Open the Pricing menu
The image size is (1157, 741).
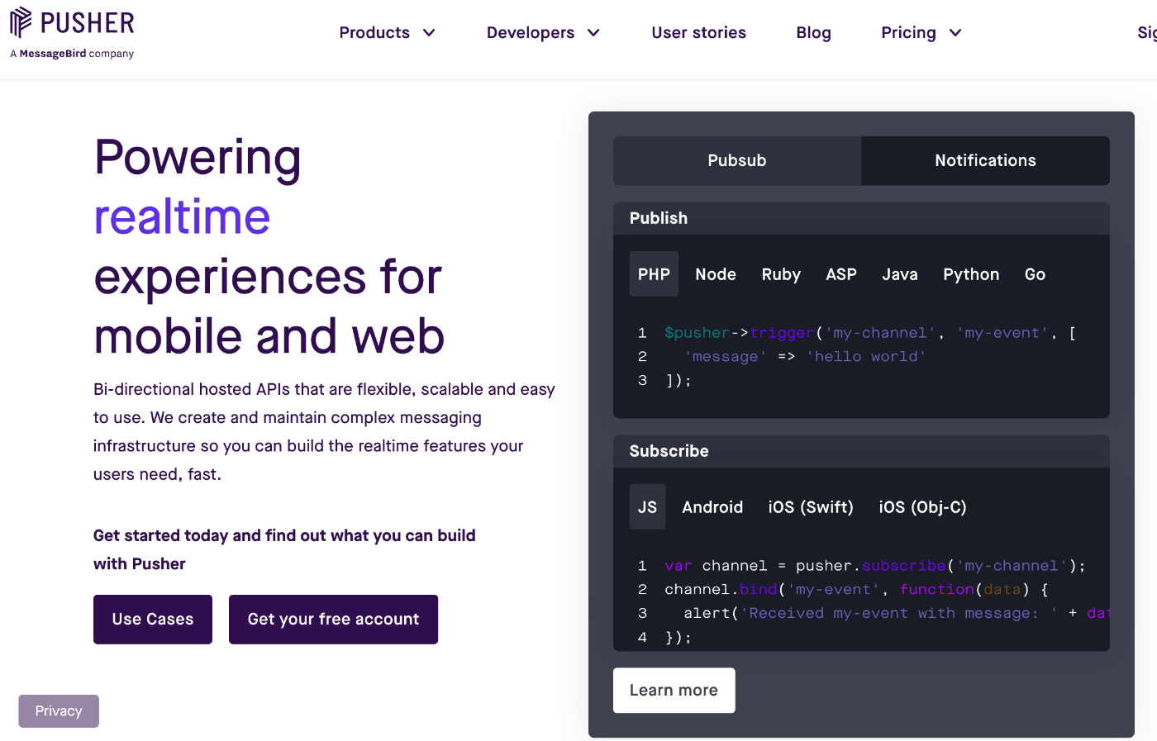click(x=908, y=32)
